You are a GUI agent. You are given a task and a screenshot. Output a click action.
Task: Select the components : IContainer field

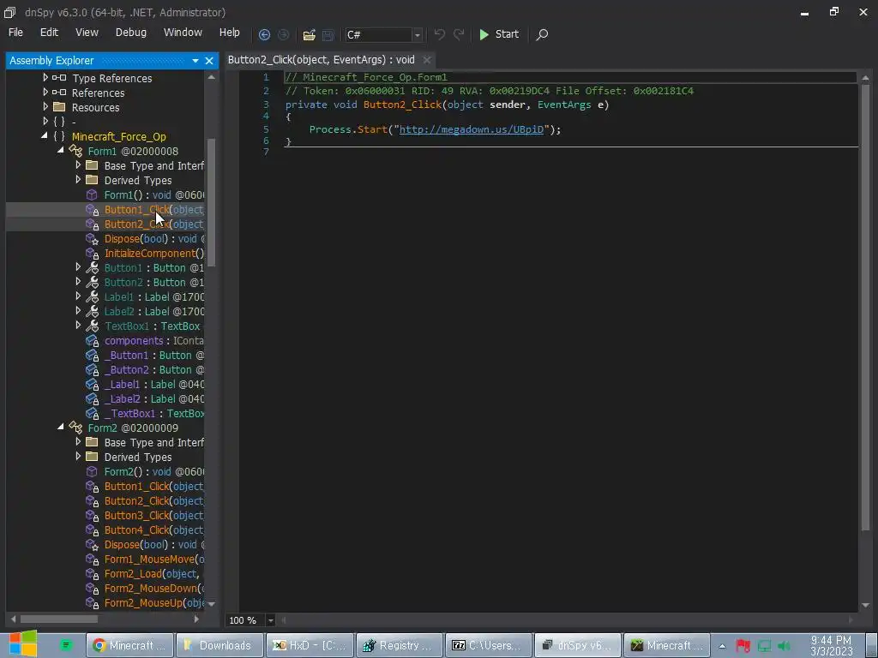[154, 340]
